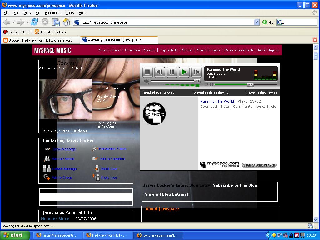Image resolution: width=320 pixels, height=240 pixels.
Task: Select the www.myspace.com/jarvspace tab
Action: coord(119,40)
